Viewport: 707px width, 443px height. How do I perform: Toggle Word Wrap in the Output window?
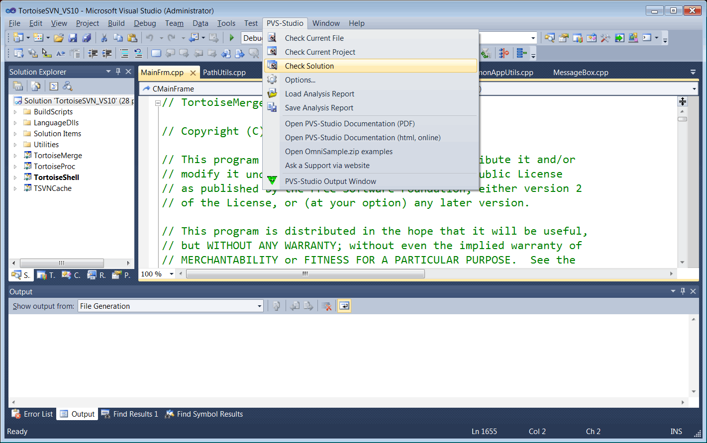coord(344,306)
